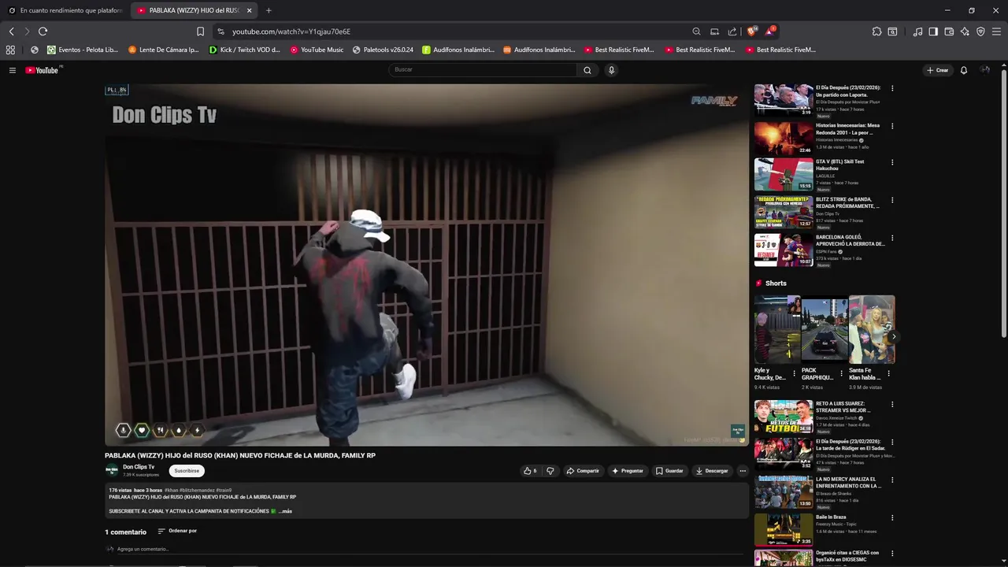Open options for 'RETO A LUIS SUAREZ' video
This screenshot has width=1008, height=567.
(x=892, y=404)
